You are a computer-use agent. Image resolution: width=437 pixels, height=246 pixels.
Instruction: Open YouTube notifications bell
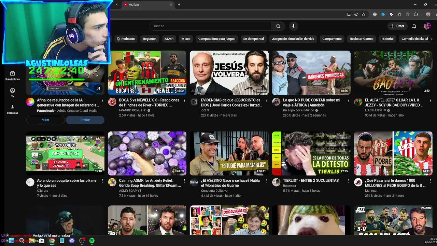click(x=414, y=26)
